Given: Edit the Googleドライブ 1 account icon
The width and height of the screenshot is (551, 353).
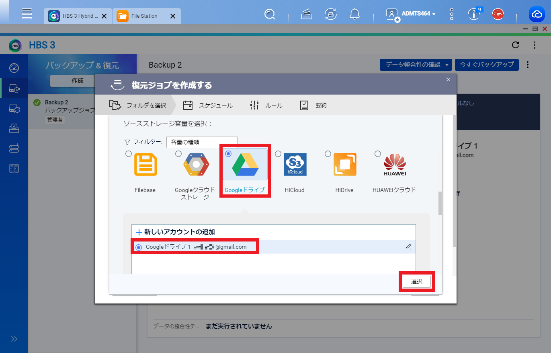Looking at the screenshot, I should tap(407, 248).
